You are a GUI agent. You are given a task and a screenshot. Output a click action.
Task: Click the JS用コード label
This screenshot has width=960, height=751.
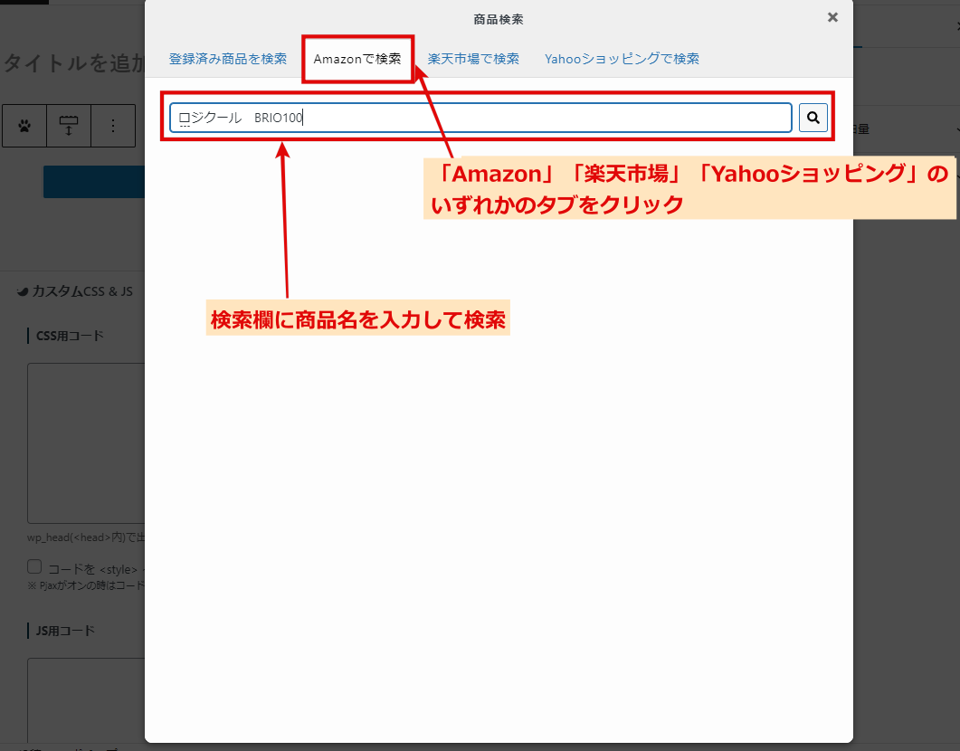(x=65, y=631)
